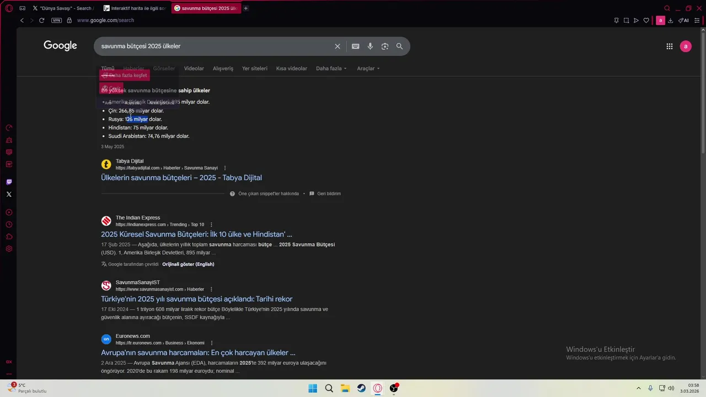706x397 pixels.
Task: Select the Videolar search filter
Action: click(x=194, y=68)
